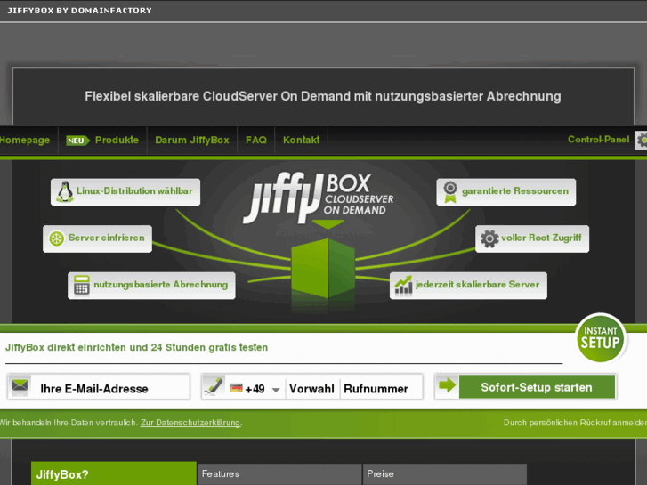Click the growth chart skalierbare icon
Image resolution: width=647 pixels, height=485 pixels.
[x=403, y=285]
